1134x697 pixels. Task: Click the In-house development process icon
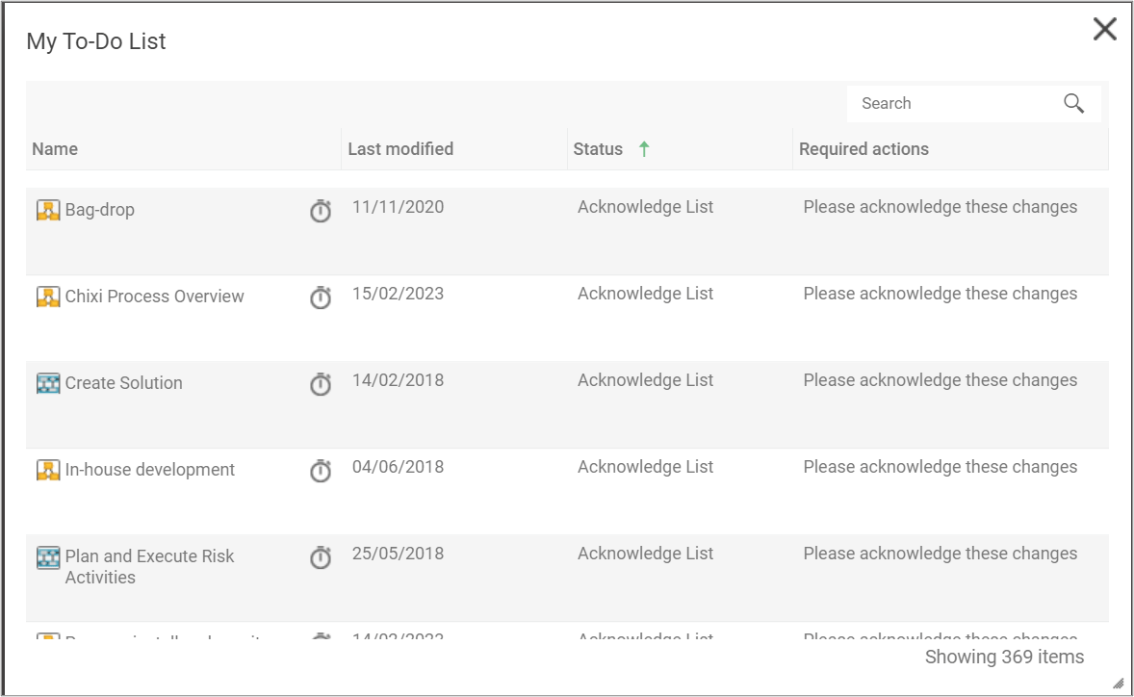click(x=48, y=470)
